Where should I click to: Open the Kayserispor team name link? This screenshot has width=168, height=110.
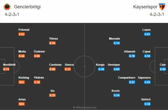point(145,7)
